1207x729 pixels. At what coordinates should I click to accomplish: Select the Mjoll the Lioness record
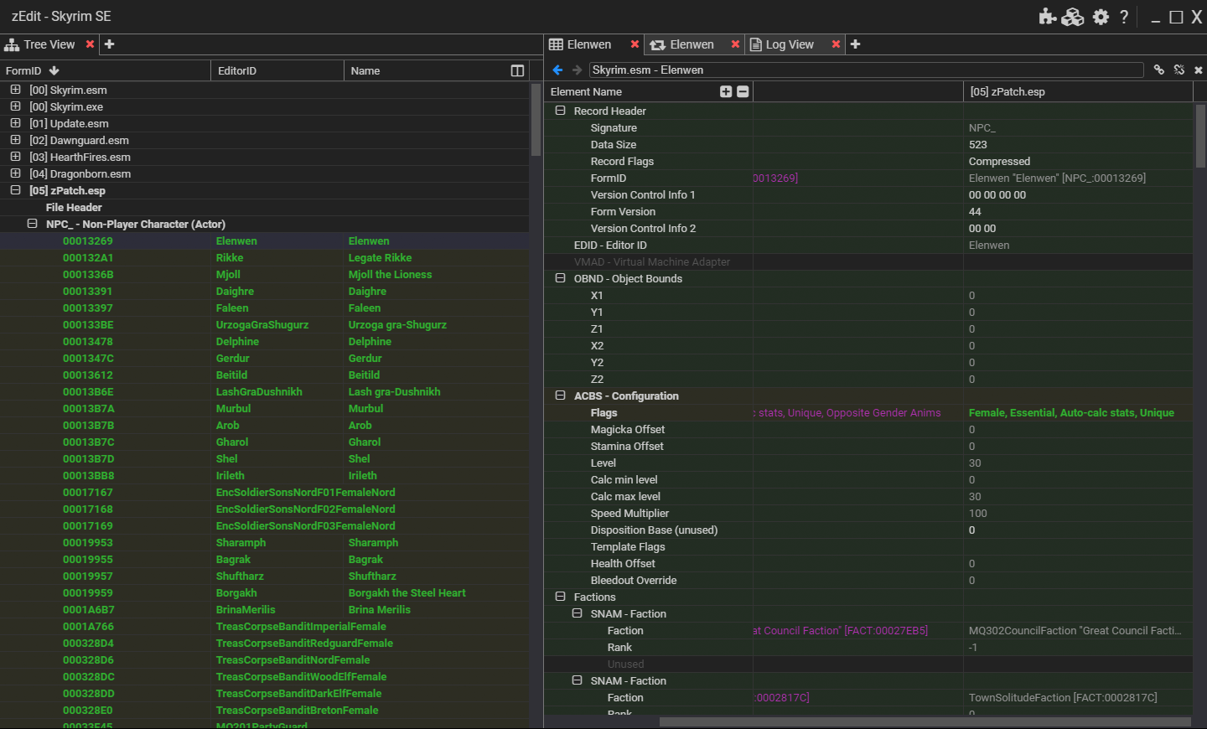[390, 275]
